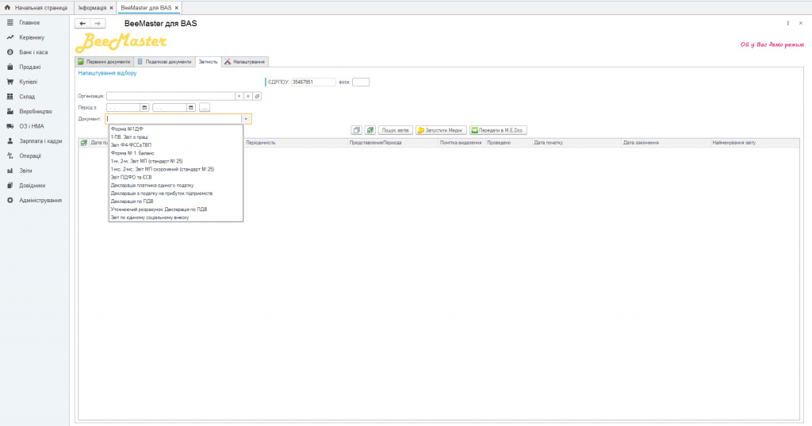Choose Декларація по ПДВ option
This screenshot has height=426, width=812.
point(175,201)
